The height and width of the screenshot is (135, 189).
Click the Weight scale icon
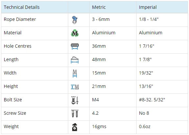tap(74, 127)
